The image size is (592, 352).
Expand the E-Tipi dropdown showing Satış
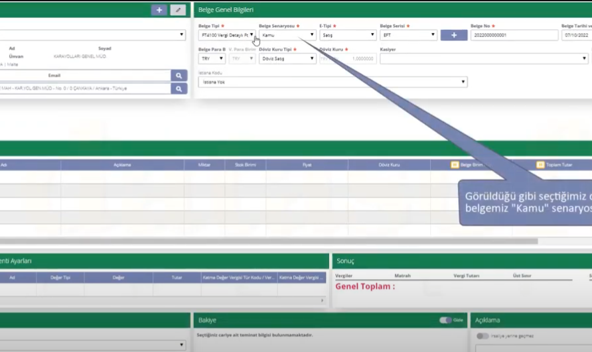tap(347, 35)
